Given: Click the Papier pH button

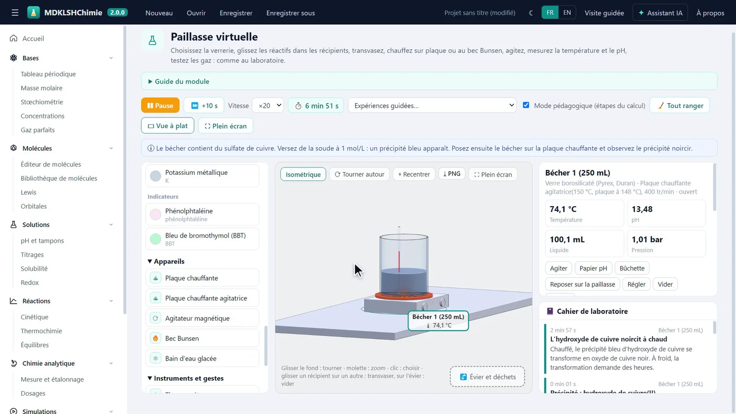Looking at the screenshot, I should pyautogui.click(x=593, y=268).
